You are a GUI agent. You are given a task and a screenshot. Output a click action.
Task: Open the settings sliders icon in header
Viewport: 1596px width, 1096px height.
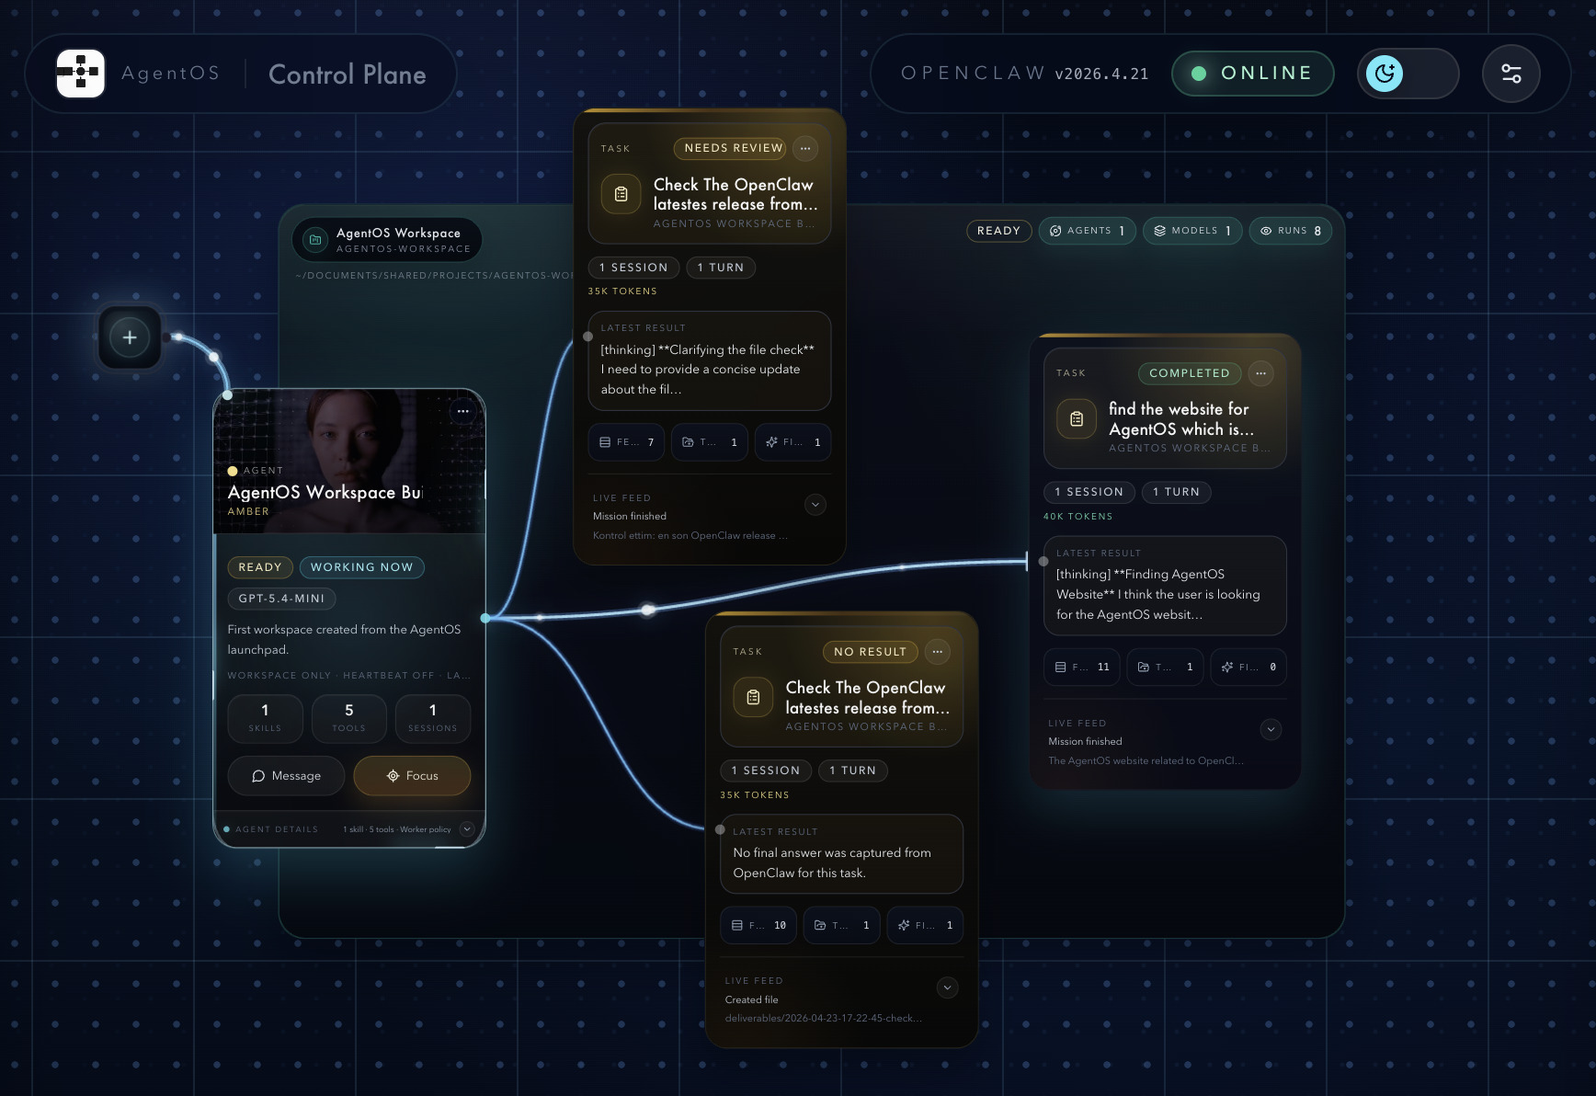[x=1511, y=74]
